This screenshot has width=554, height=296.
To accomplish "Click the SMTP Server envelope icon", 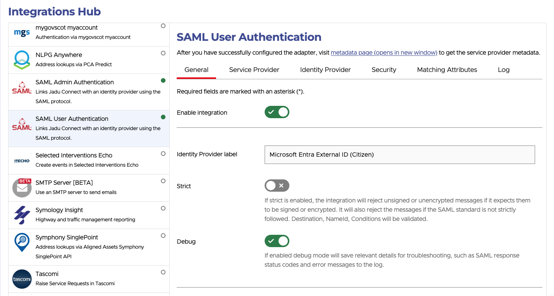I will pyautogui.click(x=22, y=187).
